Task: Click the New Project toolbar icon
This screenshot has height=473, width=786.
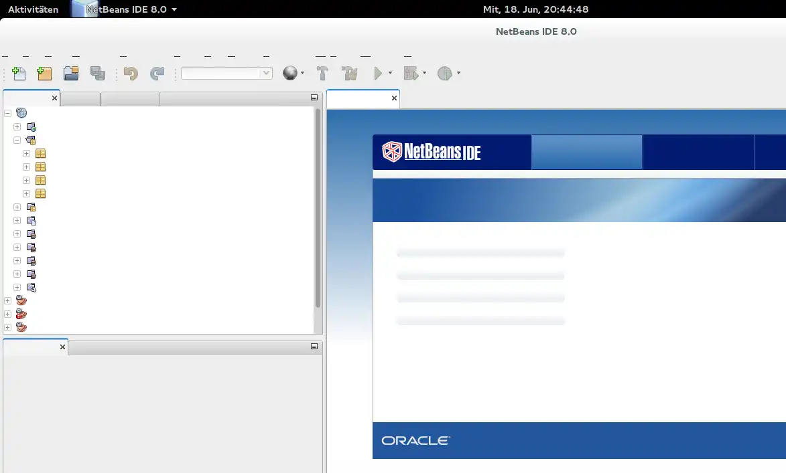Action: tap(44, 73)
